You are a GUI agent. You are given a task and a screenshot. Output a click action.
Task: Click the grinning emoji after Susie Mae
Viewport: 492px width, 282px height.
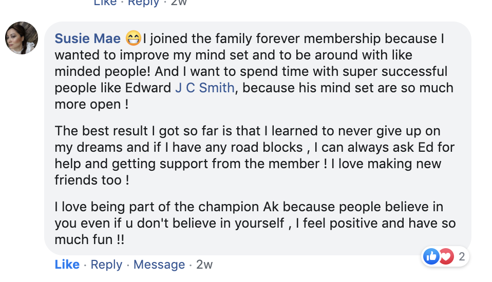coord(133,38)
